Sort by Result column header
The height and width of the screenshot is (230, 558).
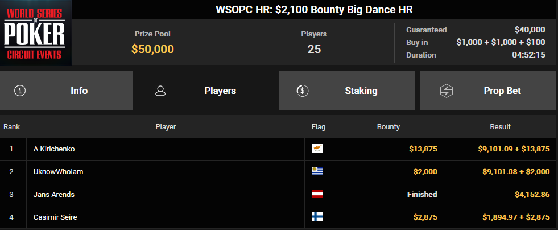(x=501, y=127)
